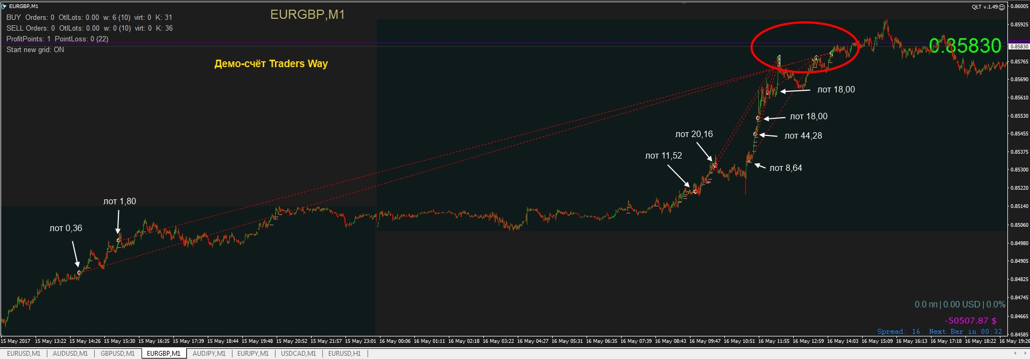Click the chart icon beside the EURGBP,M1 title
The width and height of the screenshot is (1030, 359).
coord(4,6)
